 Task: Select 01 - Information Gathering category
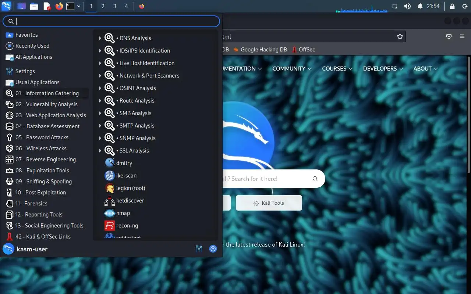46,93
